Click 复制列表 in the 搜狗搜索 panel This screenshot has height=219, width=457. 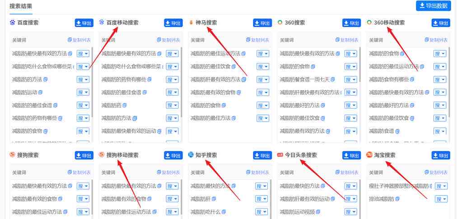click(x=79, y=172)
